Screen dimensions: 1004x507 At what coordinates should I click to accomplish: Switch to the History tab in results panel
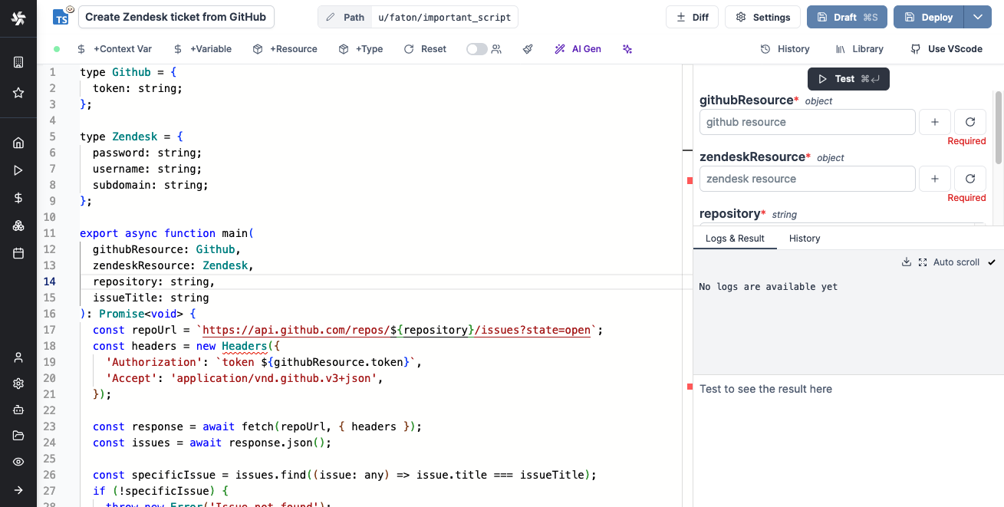click(x=805, y=239)
